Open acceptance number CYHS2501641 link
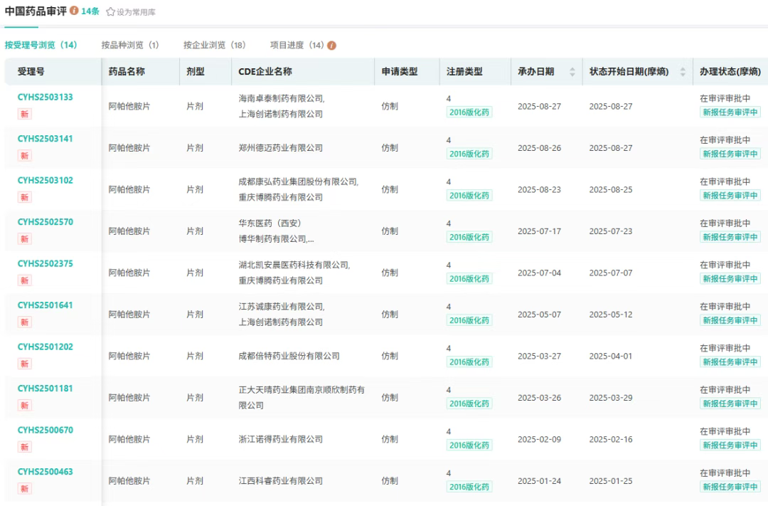The width and height of the screenshot is (768, 506). tap(45, 305)
